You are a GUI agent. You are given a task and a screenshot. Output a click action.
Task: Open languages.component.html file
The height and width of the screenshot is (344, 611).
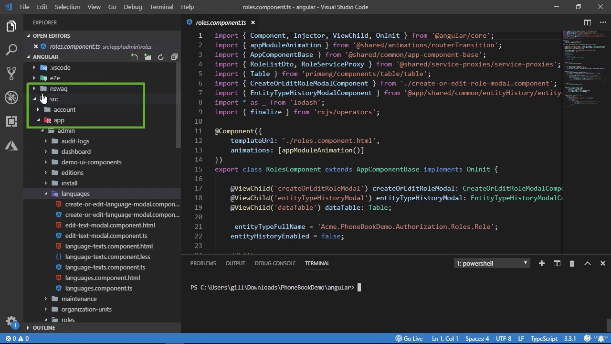click(x=102, y=278)
